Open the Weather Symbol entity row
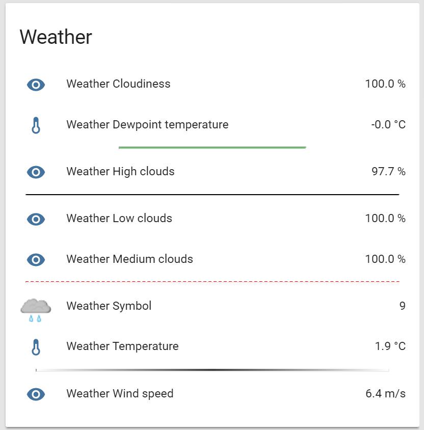The image size is (424, 430). (109, 306)
